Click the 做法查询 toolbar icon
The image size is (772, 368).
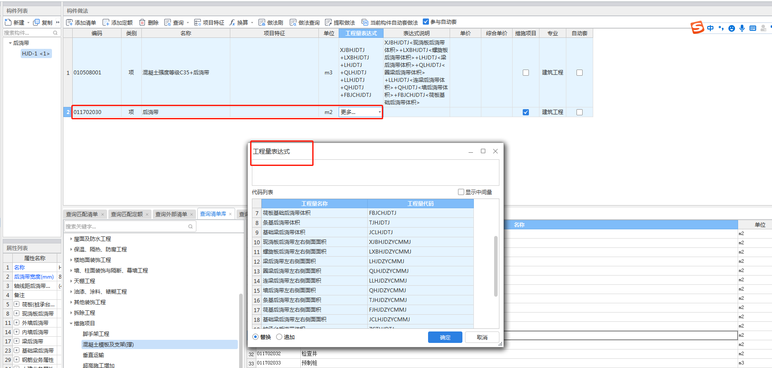(293, 22)
